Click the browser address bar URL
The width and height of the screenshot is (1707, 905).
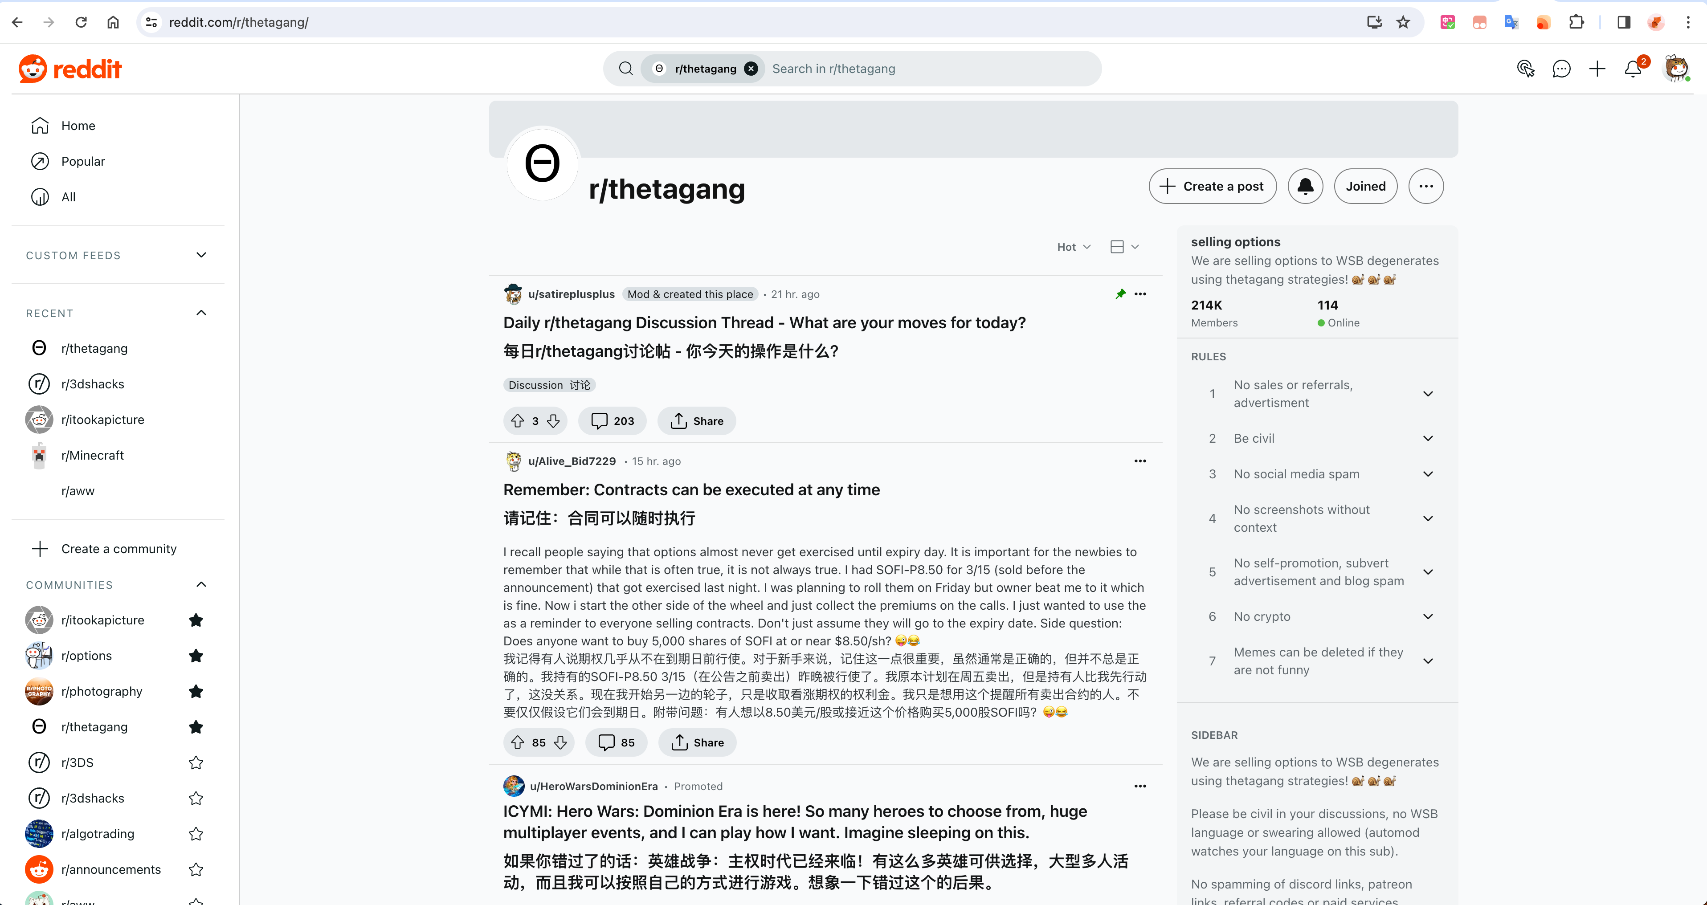click(239, 22)
